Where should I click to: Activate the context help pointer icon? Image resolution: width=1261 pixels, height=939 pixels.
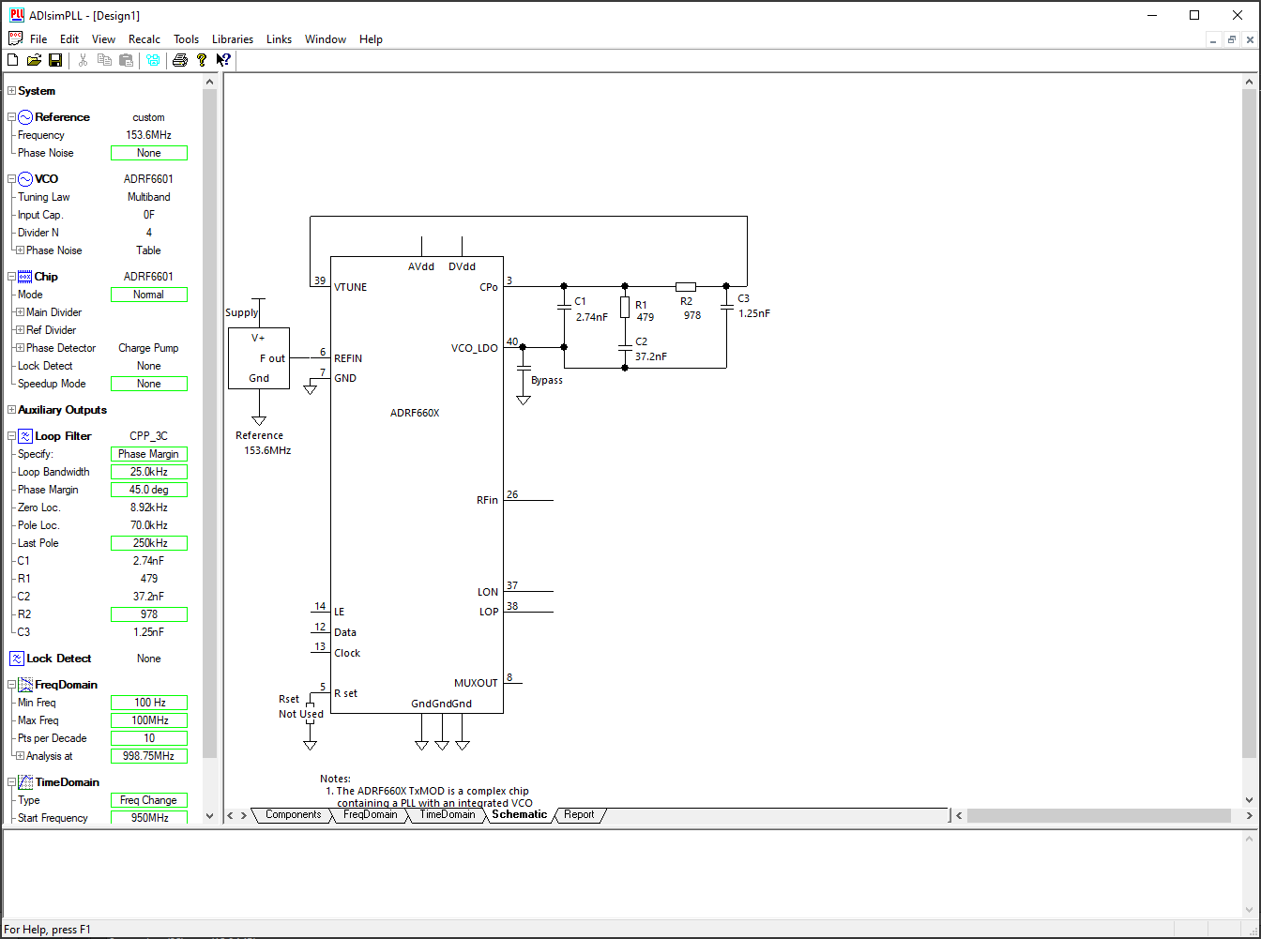(x=223, y=60)
